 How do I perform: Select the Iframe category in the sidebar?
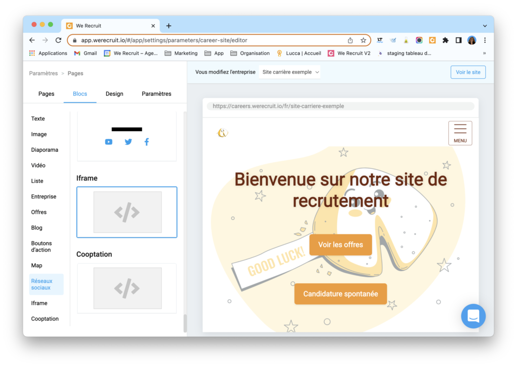pos(39,303)
